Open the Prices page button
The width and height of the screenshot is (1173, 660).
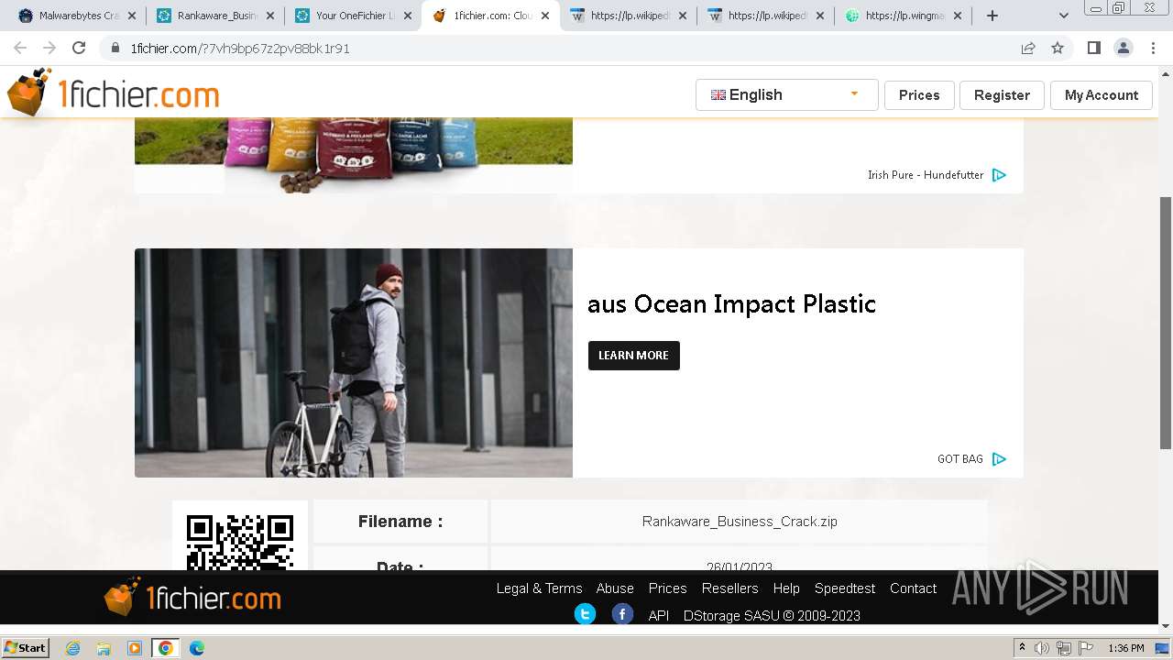point(919,95)
